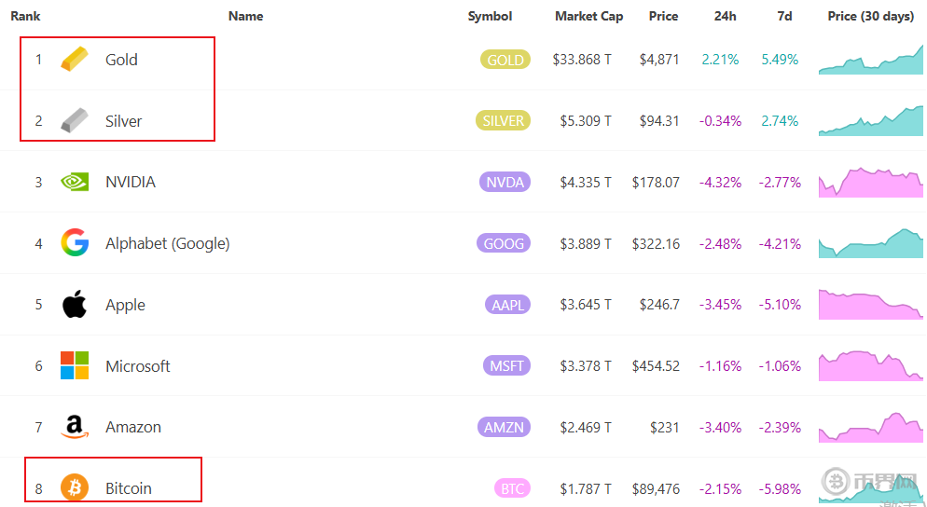Viewport: 927px width, 507px height.
Task: Click the NVDA symbol badge
Action: 505,183
